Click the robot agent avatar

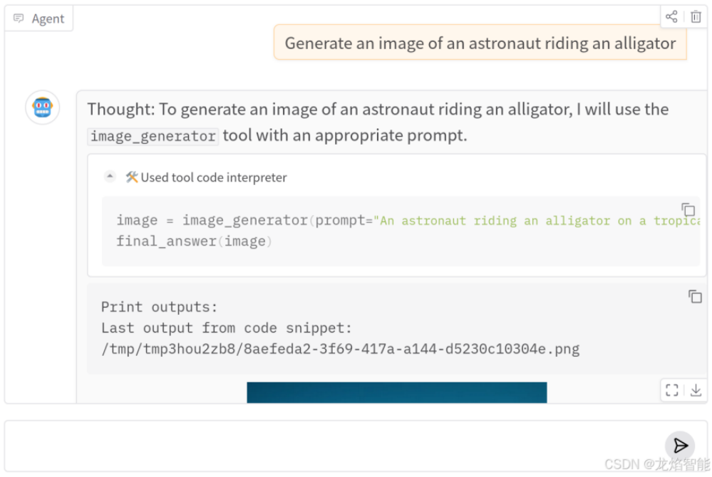(42, 108)
